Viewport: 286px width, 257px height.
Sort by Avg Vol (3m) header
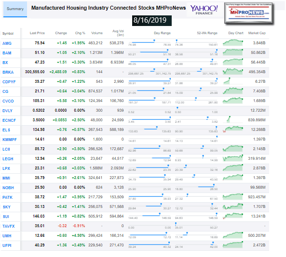(118, 33)
